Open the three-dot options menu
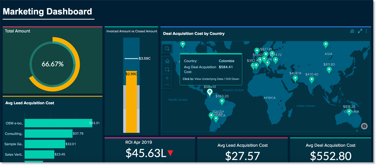Viewport: 376px width, 165px height. coord(366,31)
